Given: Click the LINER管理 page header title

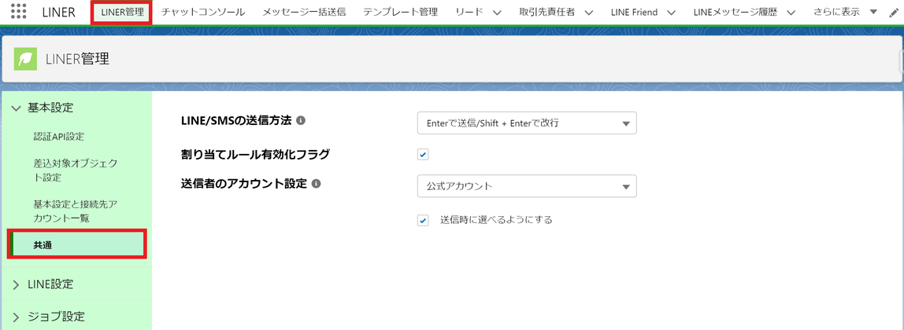Looking at the screenshot, I should [x=77, y=59].
